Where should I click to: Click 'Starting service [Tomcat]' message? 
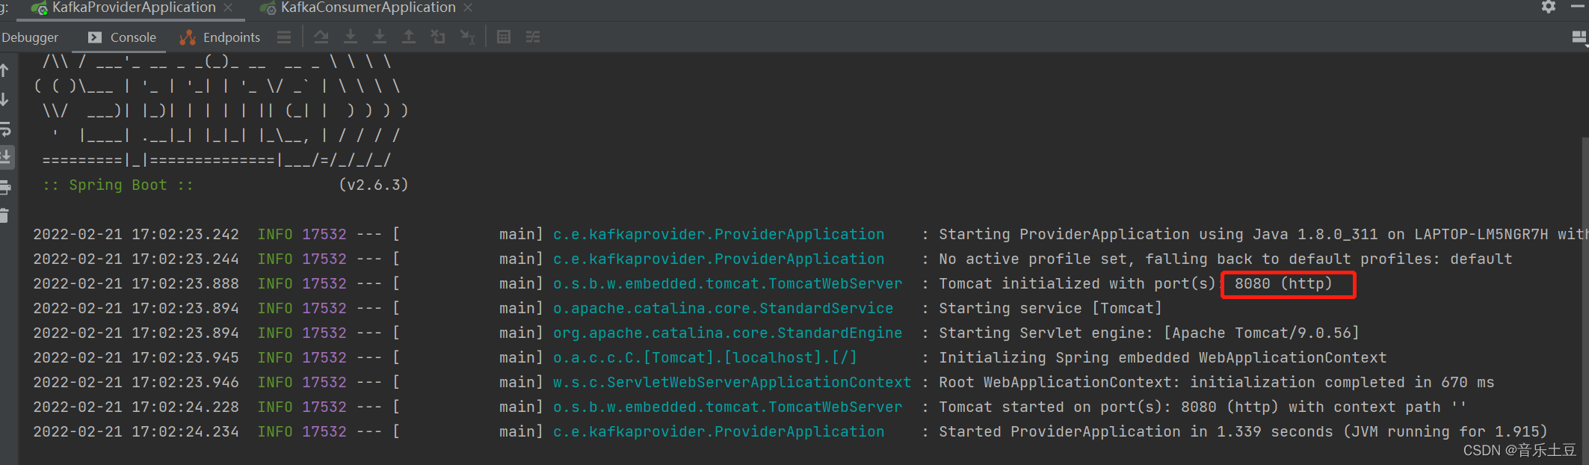click(1050, 308)
